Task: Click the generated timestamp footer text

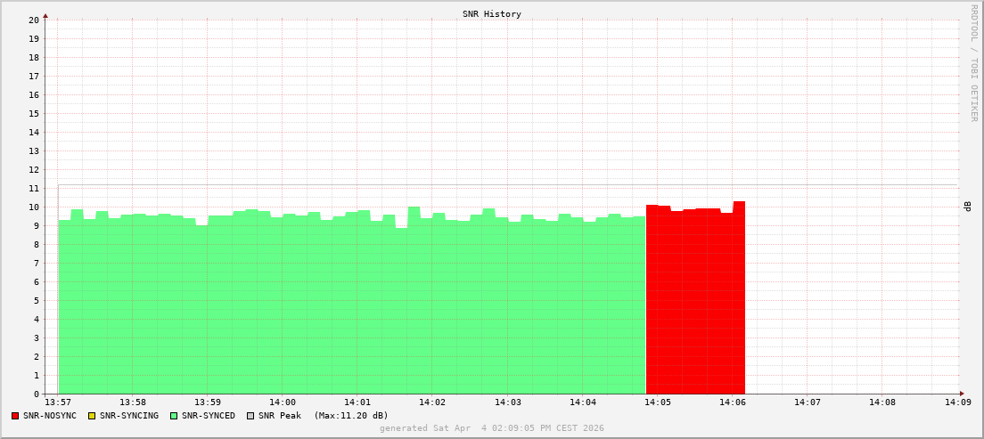Action: tap(491, 428)
